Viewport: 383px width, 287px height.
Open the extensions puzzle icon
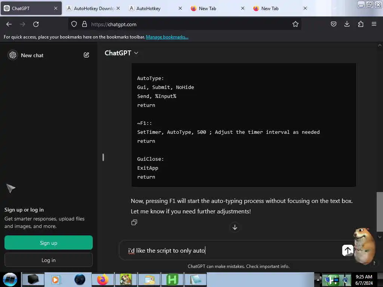[x=361, y=24]
